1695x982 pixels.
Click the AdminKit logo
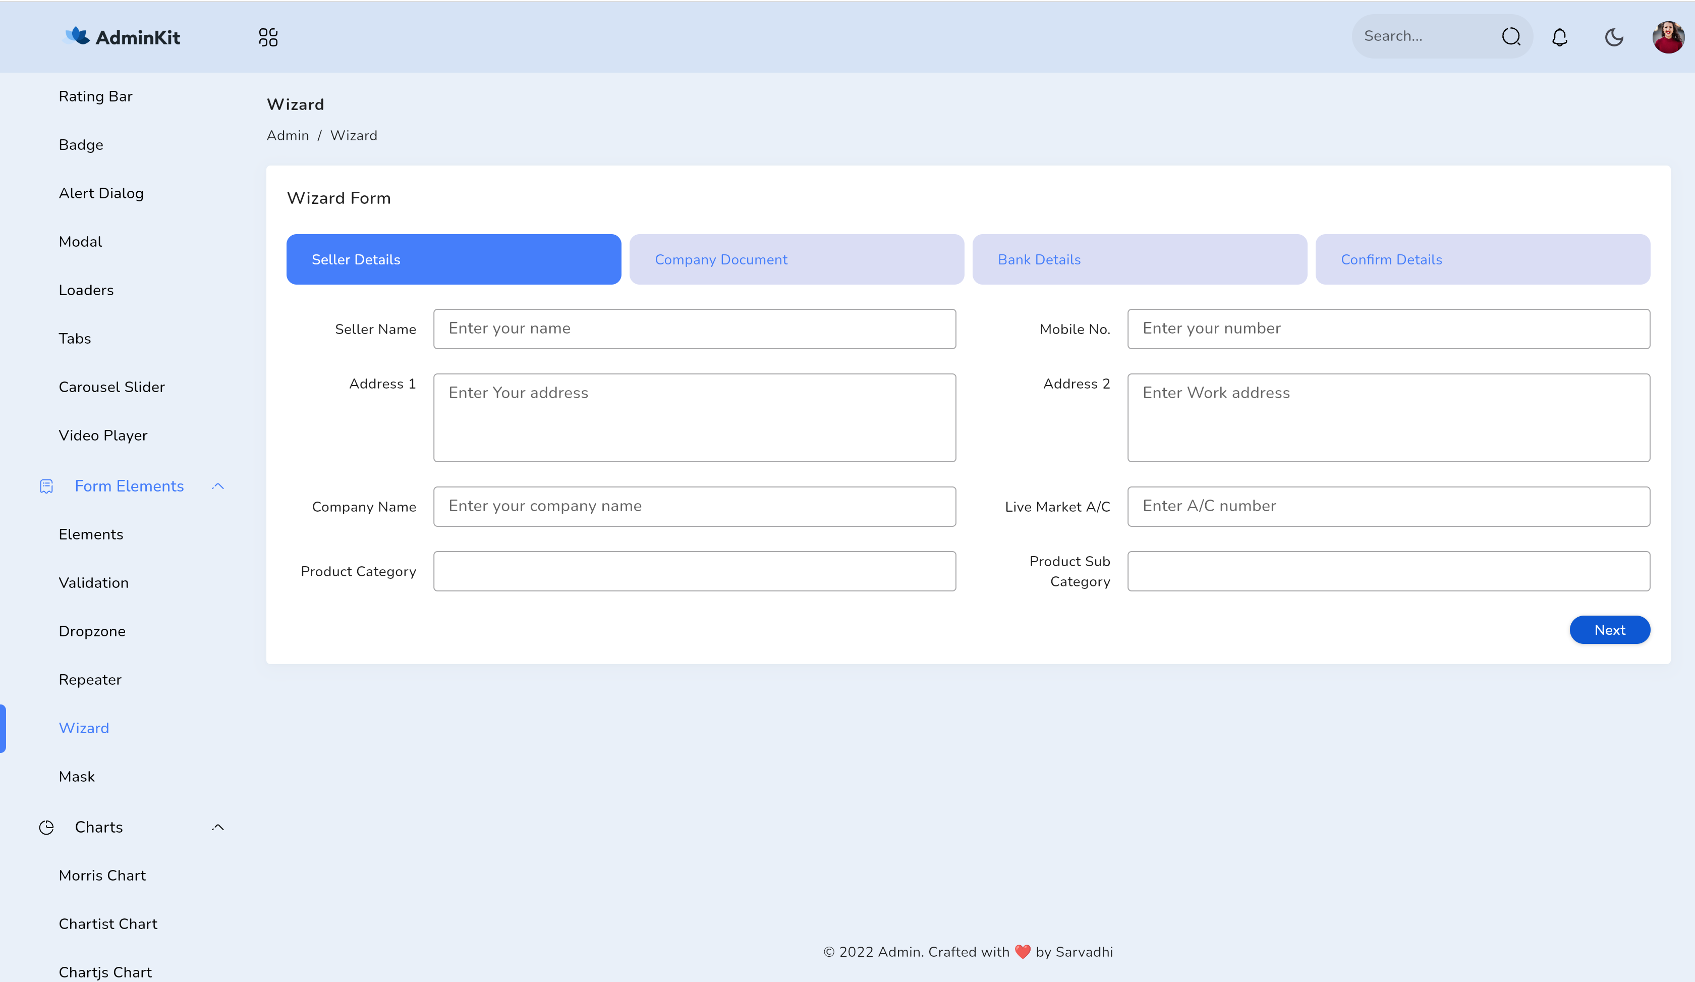click(122, 36)
